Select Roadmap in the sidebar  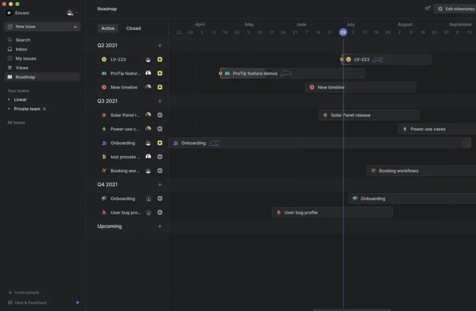[42, 77]
